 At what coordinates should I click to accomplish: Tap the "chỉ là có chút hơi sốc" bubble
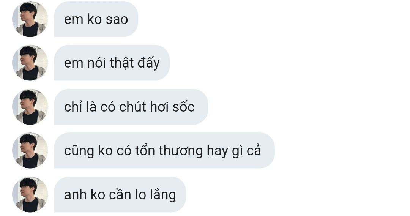coord(131,107)
